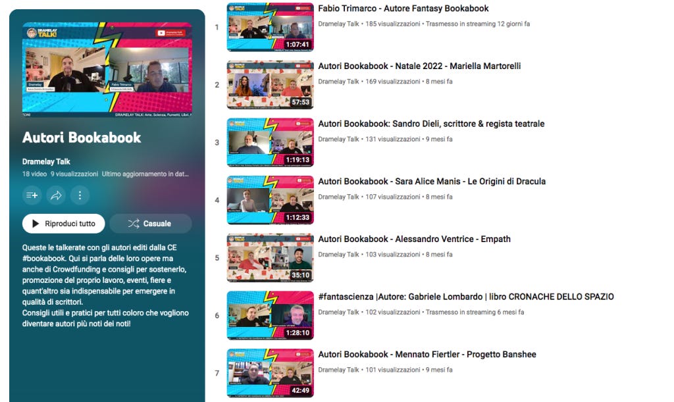The width and height of the screenshot is (674, 402).
Task: Open Sandro Dieli video thumbnail
Action: pyautogui.click(x=271, y=142)
